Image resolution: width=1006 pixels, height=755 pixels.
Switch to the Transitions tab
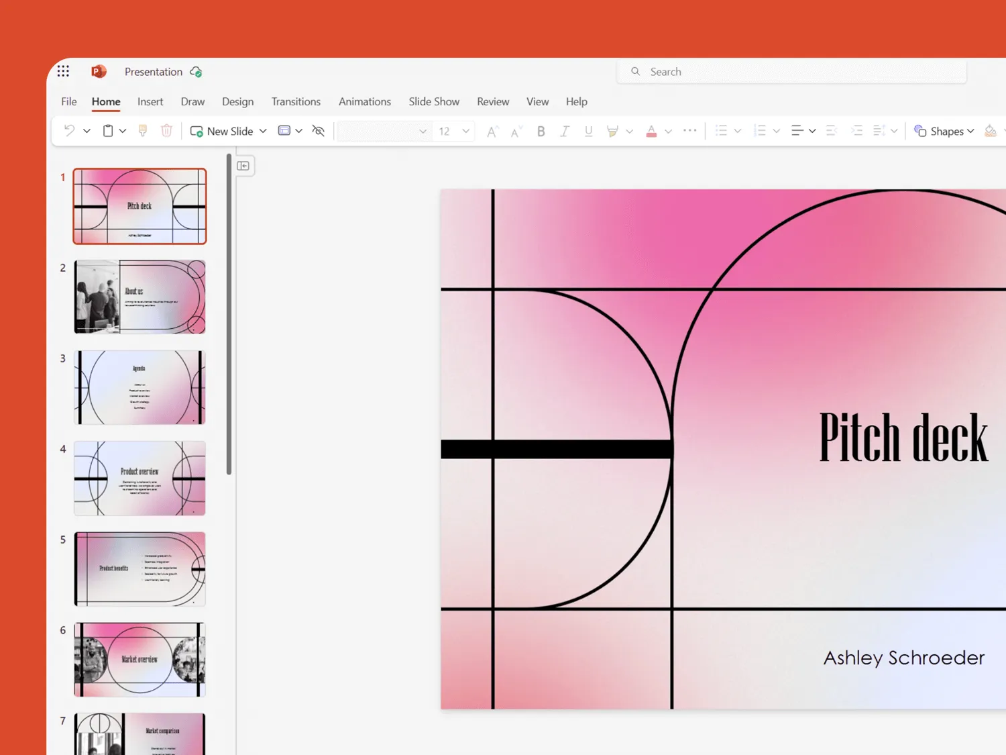click(296, 101)
